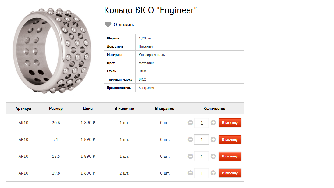Increase quantity for size 20.6 row

coord(213,123)
